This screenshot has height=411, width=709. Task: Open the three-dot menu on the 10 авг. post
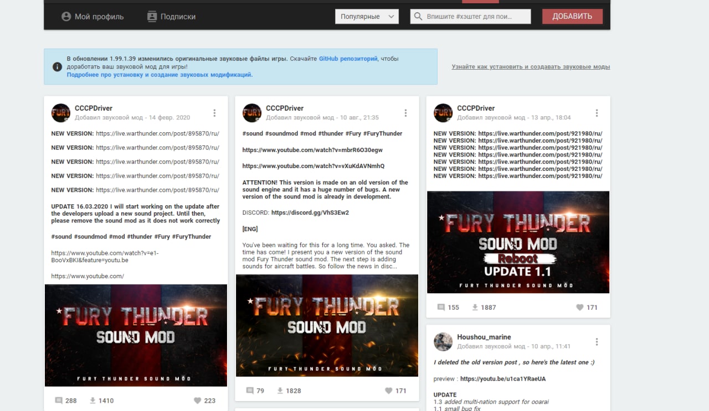pyautogui.click(x=405, y=113)
